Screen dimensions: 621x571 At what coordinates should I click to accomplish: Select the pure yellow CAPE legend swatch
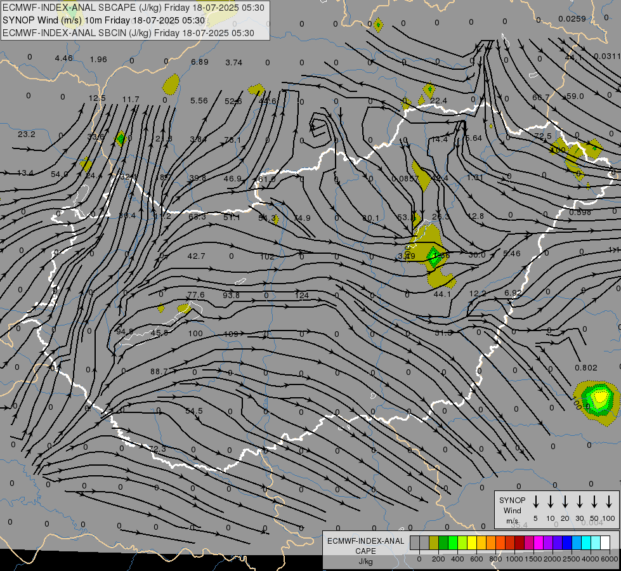(472, 542)
